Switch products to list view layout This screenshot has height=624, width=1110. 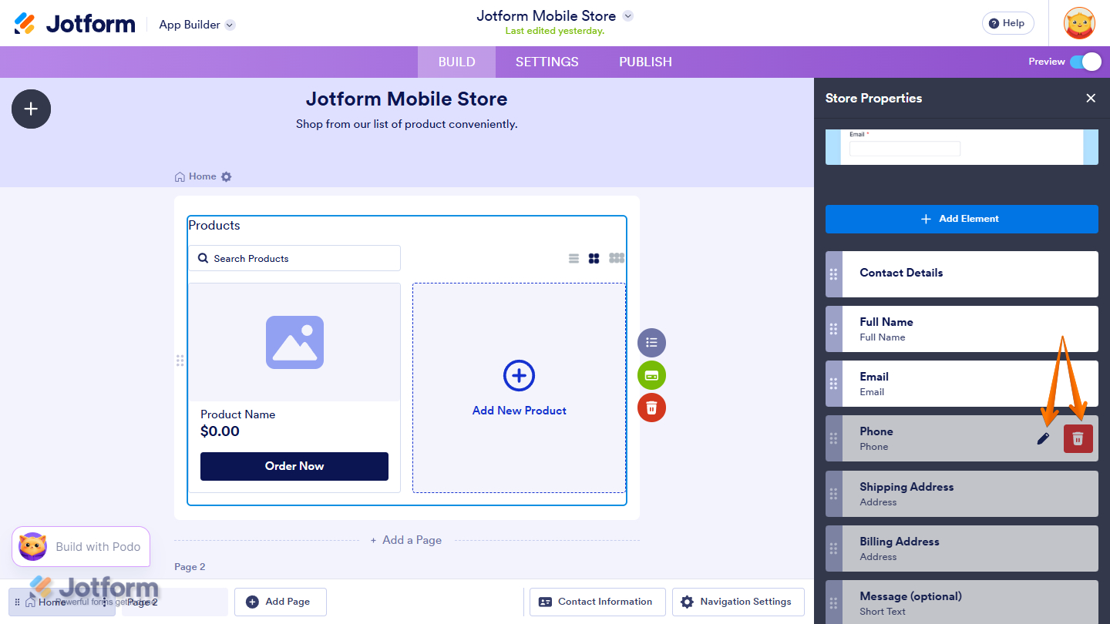click(573, 258)
